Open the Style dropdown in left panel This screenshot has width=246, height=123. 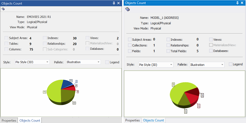[x=32, y=62]
